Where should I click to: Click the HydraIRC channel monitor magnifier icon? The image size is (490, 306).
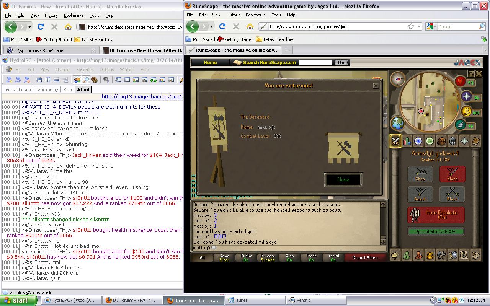86,80
